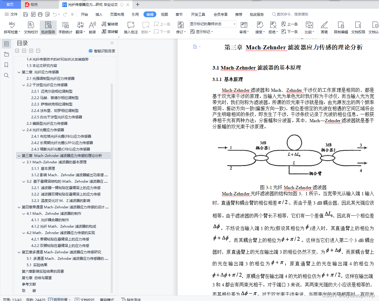
Task: Switch to the 首页 home tab
Action: [10, 4]
